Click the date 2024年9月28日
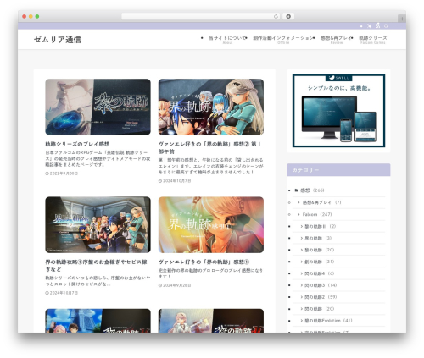 [x=175, y=285]
